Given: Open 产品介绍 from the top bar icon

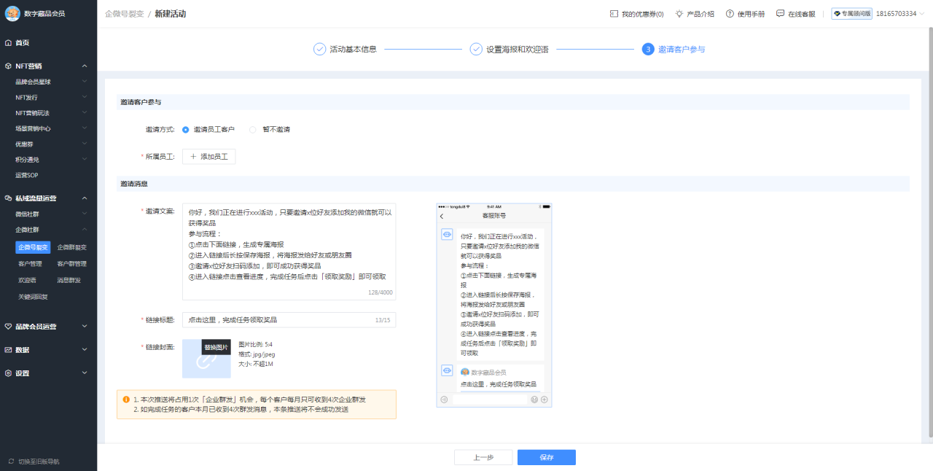Looking at the screenshot, I should [679, 12].
